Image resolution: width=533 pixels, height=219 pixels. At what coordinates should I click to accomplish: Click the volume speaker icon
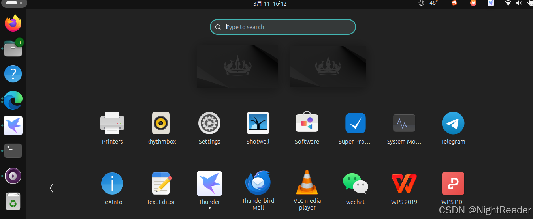click(x=519, y=3)
